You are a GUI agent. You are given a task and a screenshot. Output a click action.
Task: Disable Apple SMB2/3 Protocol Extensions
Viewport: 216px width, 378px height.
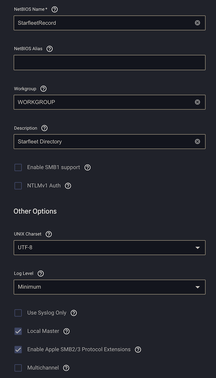(18, 349)
